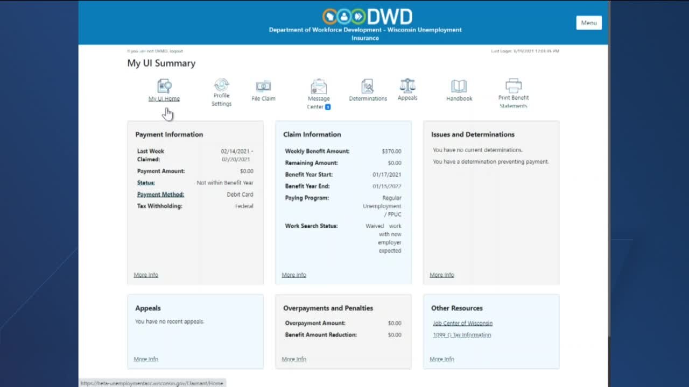Click the File Claim label
Screen dimensions: 689x387
click(263, 99)
